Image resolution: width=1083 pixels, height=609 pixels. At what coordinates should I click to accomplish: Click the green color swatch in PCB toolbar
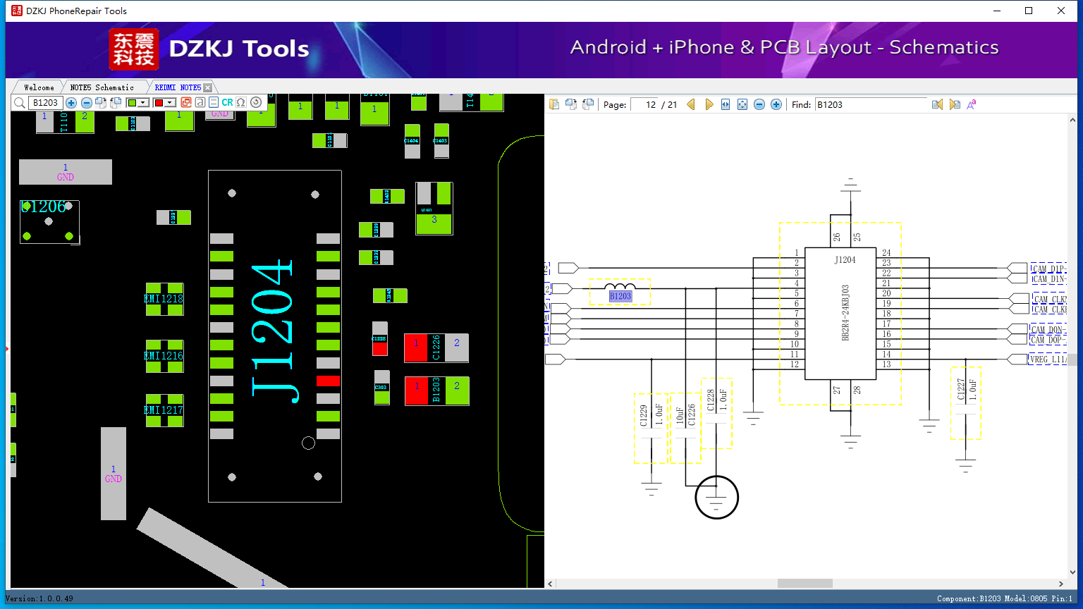tap(132, 103)
